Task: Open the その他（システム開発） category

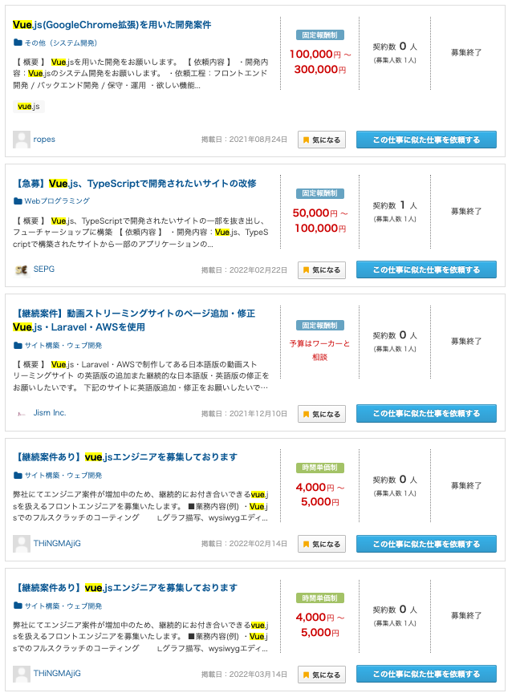Action: coord(60,43)
